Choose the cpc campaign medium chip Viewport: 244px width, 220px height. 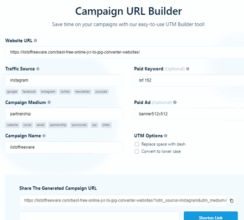click(x=94, y=125)
